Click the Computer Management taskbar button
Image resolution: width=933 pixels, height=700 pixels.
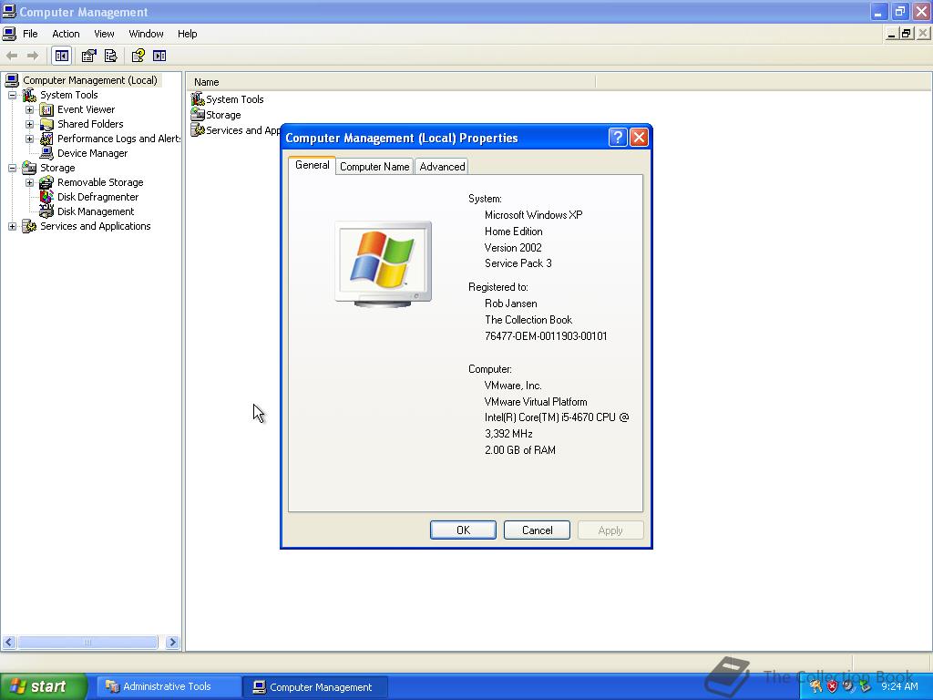point(314,687)
